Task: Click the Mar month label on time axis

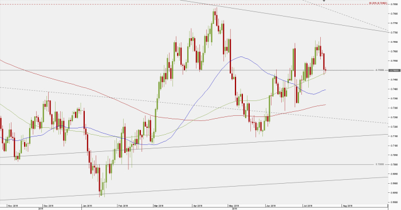Action: [x=159, y=205]
